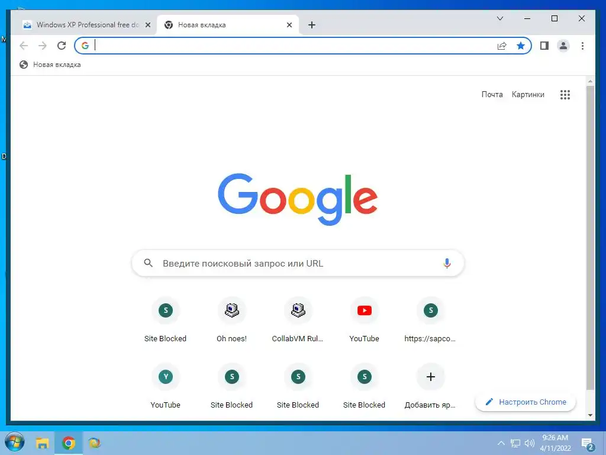The height and width of the screenshot is (455, 606).
Task: Click the Google search box field
Action: (298, 263)
